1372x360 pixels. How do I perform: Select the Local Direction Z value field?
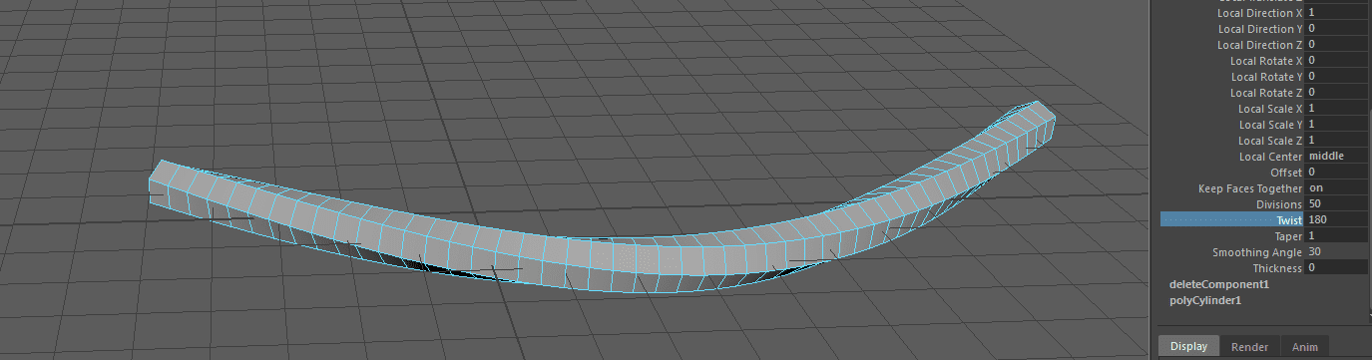pos(1336,45)
